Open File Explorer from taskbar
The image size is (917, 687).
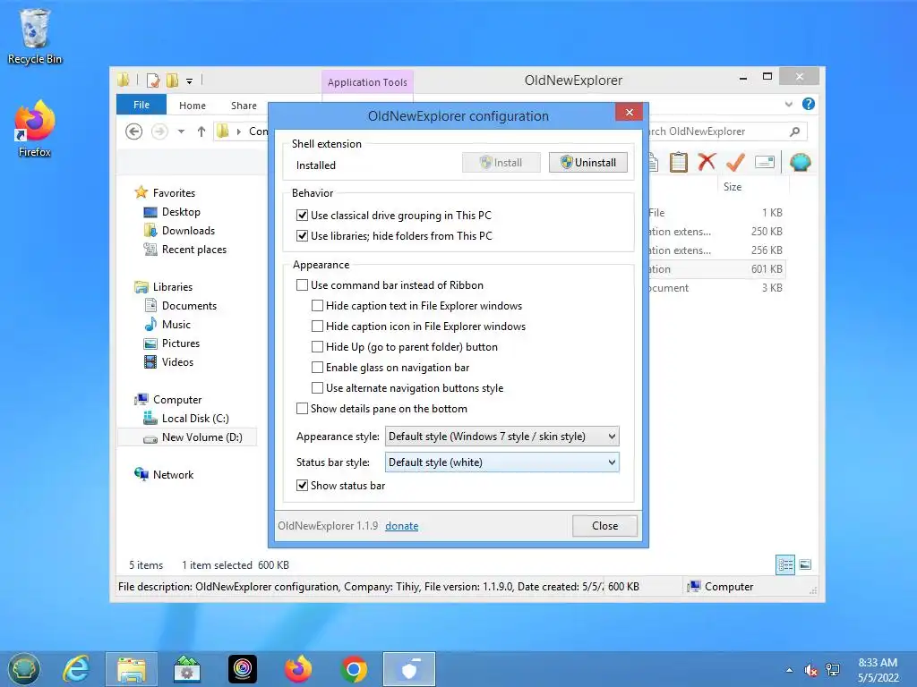click(131, 669)
